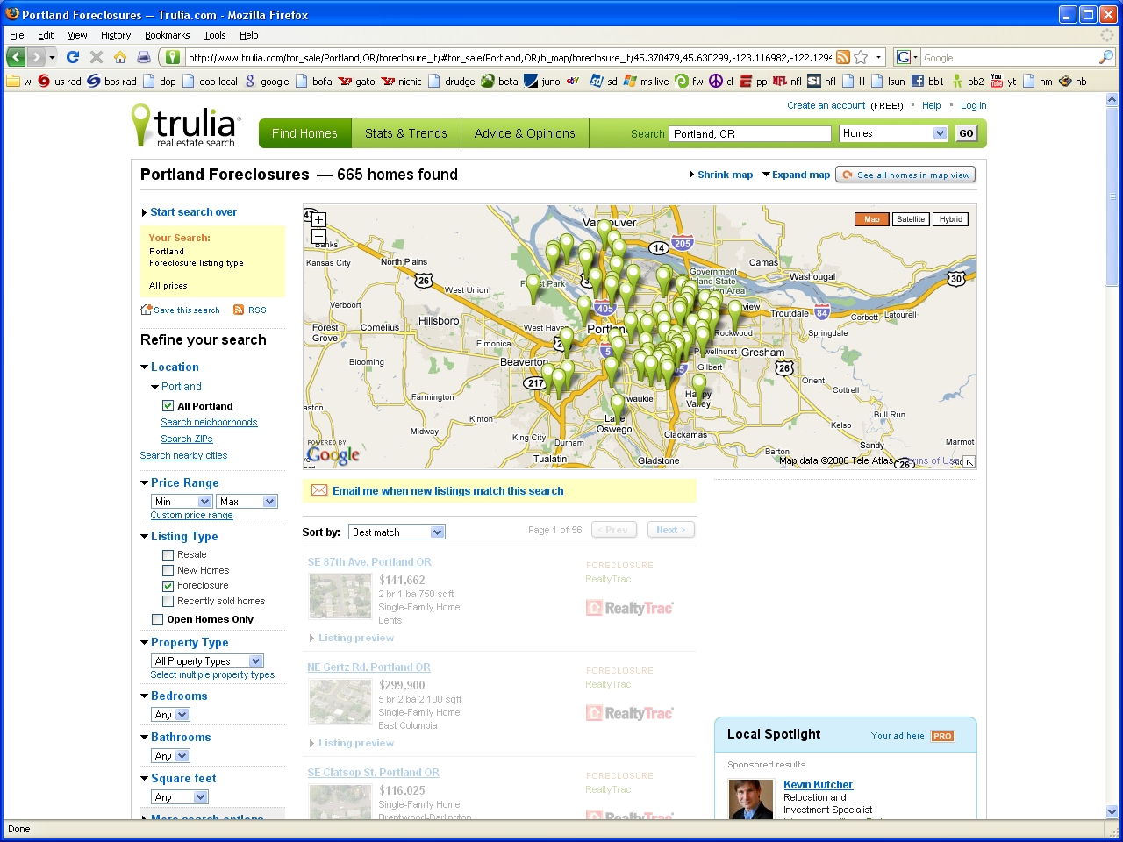This screenshot has width=1123, height=842.
Task: Open the 'google' bookmark
Action: [267, 82]
